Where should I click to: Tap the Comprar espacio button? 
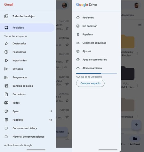[90, 83]
